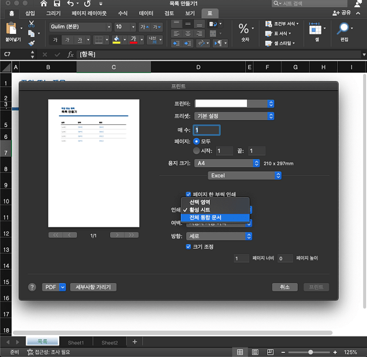Viewport: 367px width, 357px height.
Task: Choose Active Sheets from print range menu
Action: pyautogui.click(x=215, y=210)
